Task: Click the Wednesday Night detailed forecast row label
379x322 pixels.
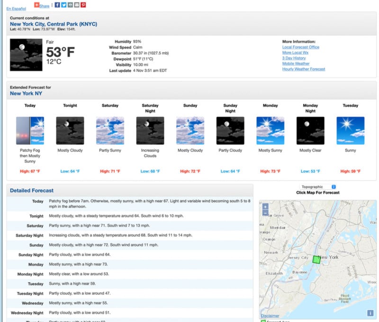Action: coord(27,313)
